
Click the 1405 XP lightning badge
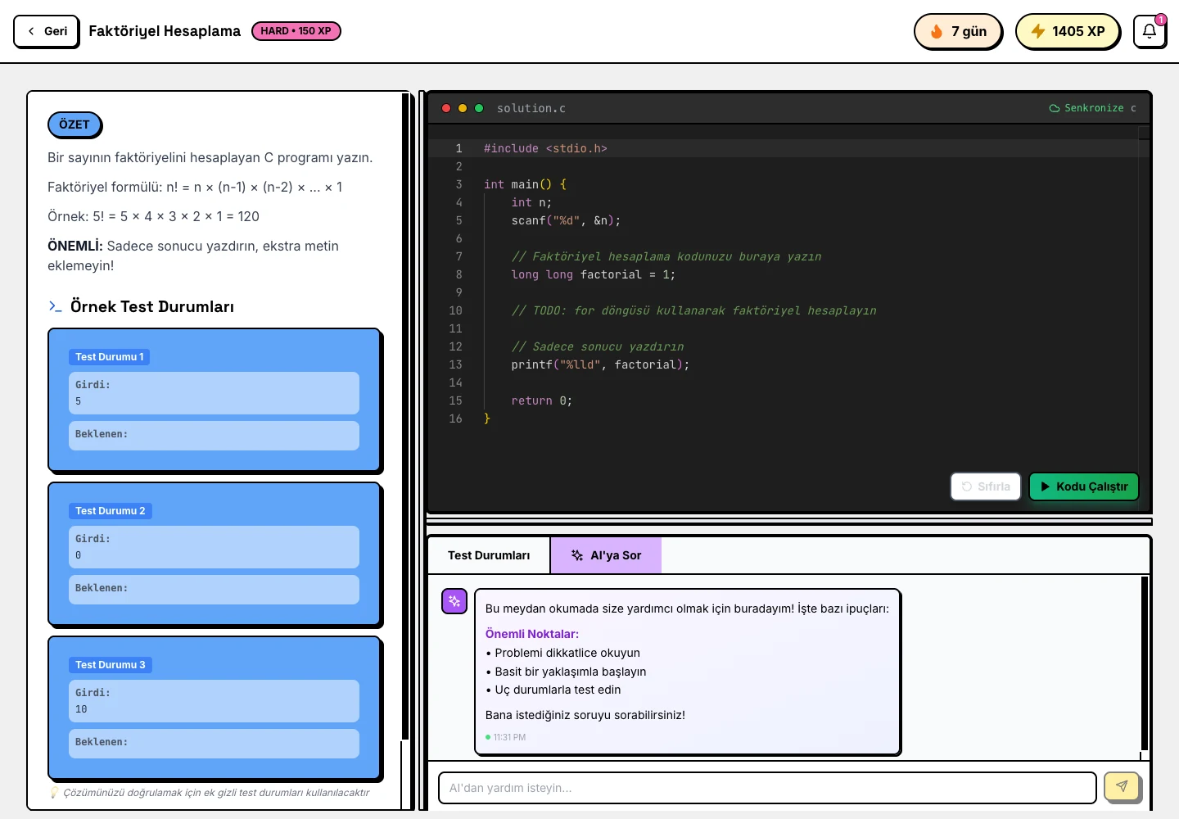point(1068,31)
